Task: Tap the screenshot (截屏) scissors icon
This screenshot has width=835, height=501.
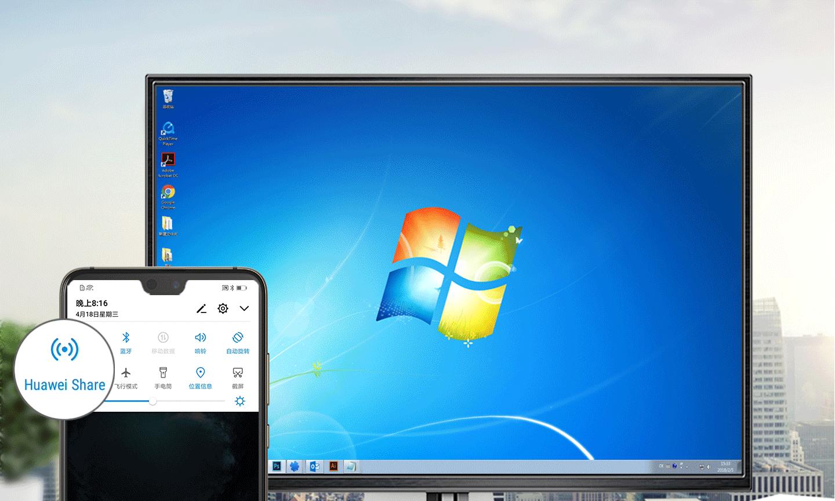Action: tap(238, 372)
